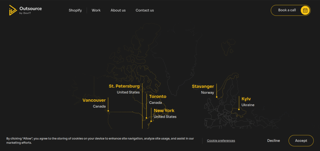Click the Kyiv map pin dot
Screen dimensions: 320x151
click(239, 109)
